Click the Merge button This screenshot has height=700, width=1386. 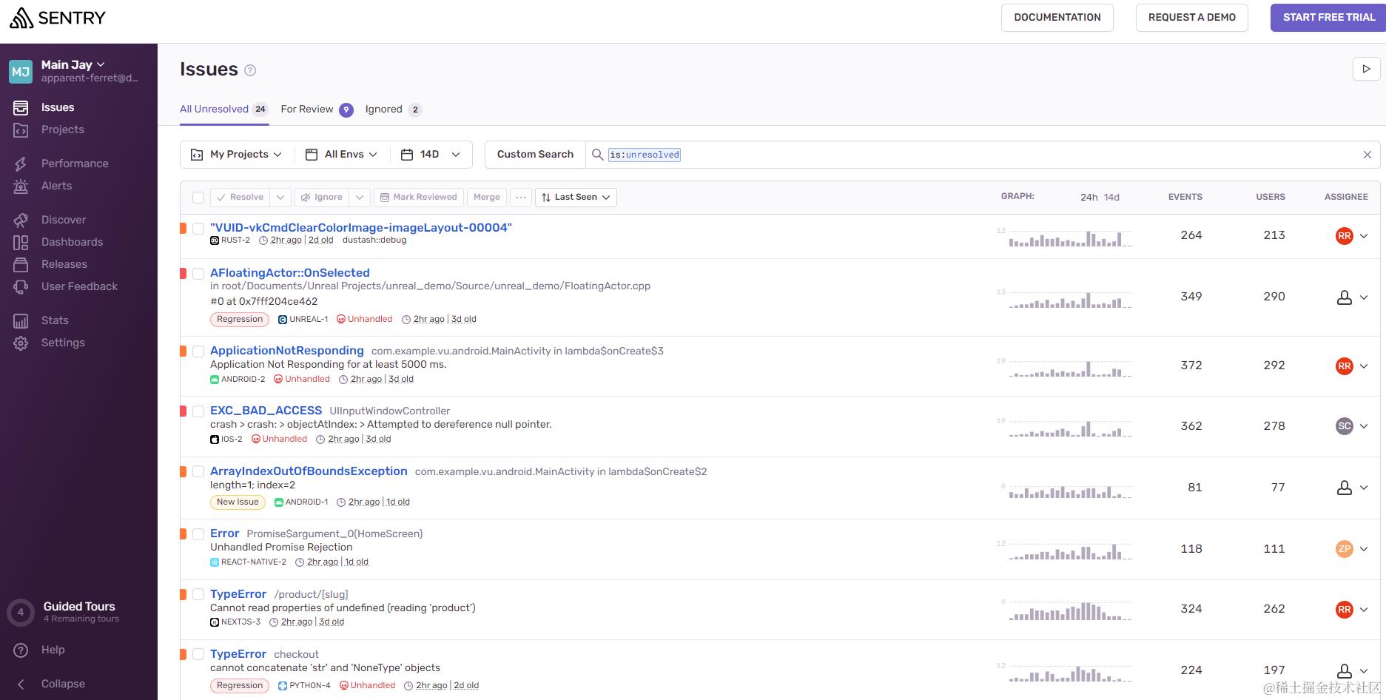click(487, 198)
